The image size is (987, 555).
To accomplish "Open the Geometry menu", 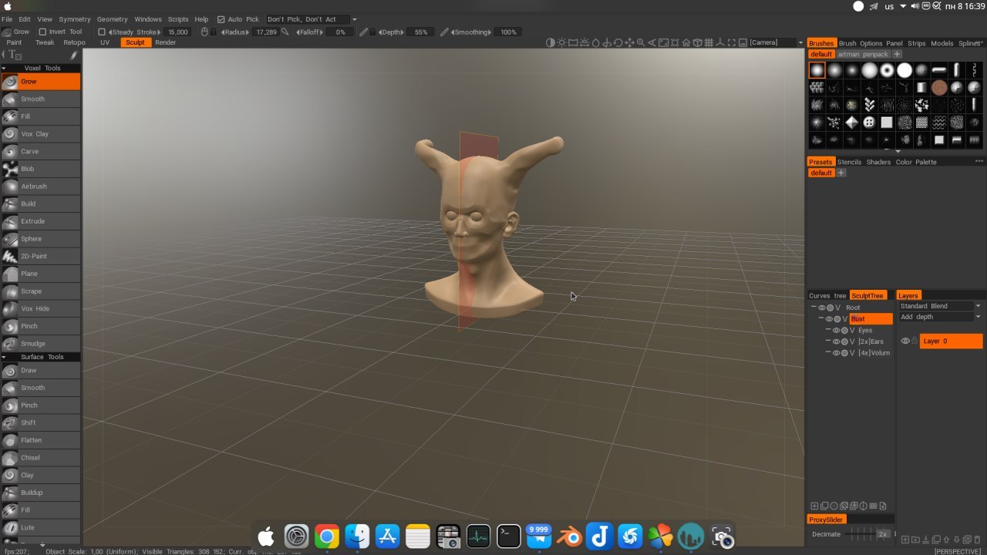I will [112, 19].
